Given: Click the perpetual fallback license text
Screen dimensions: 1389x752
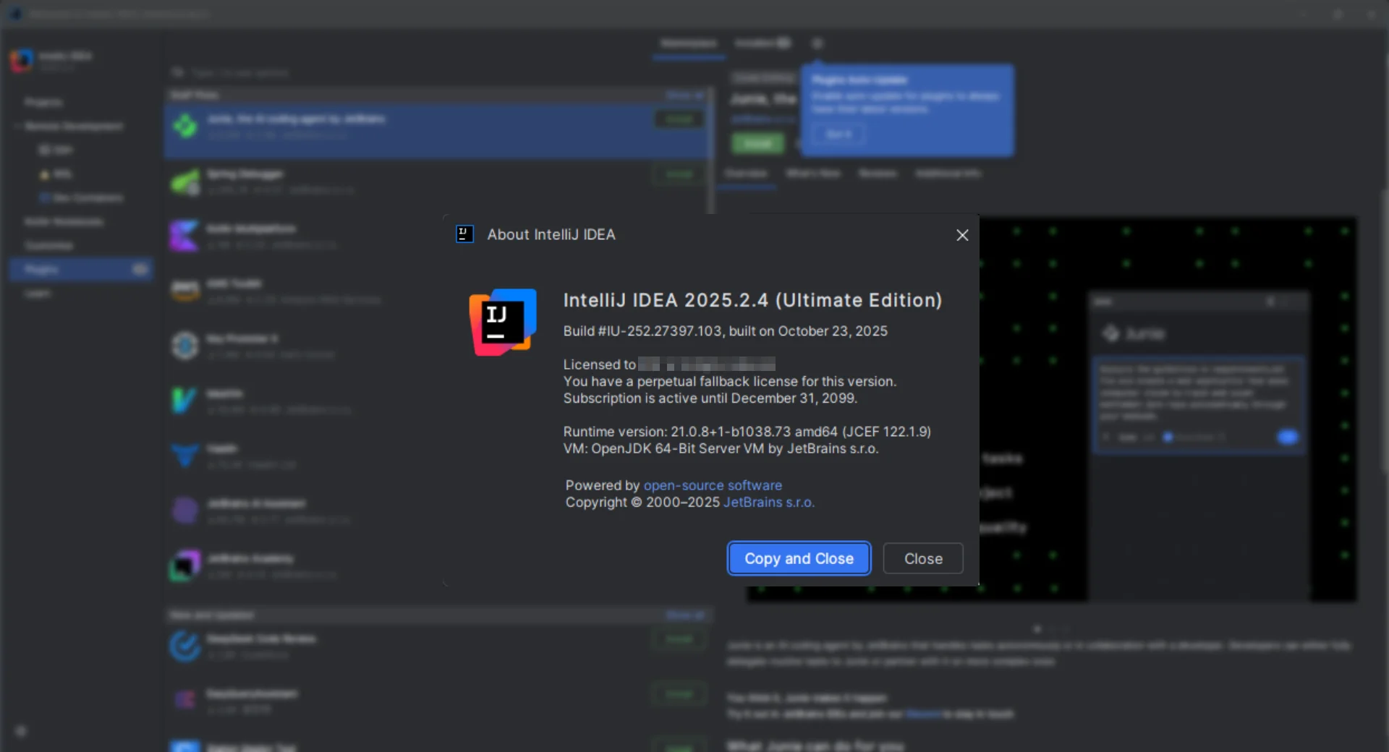Looking at the screenshot, I should point(730,381).
